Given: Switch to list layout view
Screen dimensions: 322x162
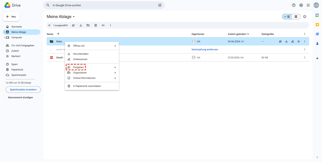Looking at the screenshot, I should [287, 17].
